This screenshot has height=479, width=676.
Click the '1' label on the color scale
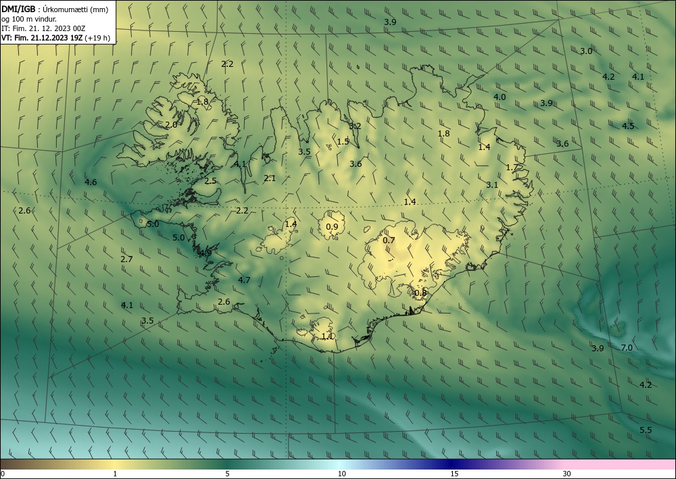tap(115, 474)
